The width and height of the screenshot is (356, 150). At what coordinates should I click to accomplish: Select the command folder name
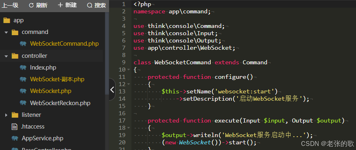click(x=35, y=32)
